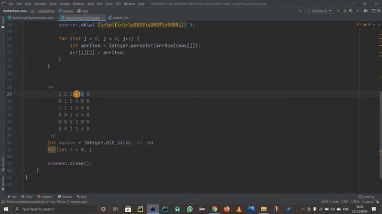This screenshot has height=214, width=382.
Task: Open the Window menu
Action: (130, 4)
